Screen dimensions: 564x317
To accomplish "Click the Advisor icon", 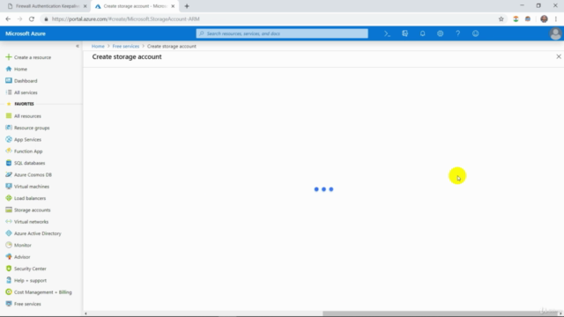I will pos(9,256).
